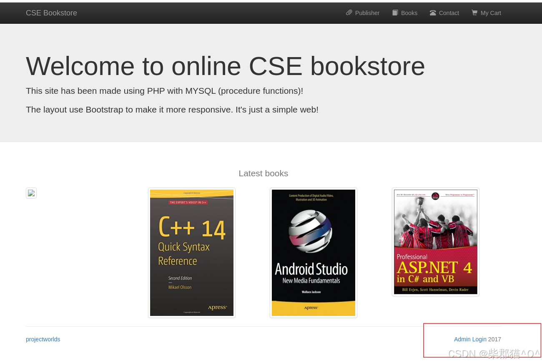The image size is (542, 363).
Task: Open the Contact page
Action: (444, 13)
